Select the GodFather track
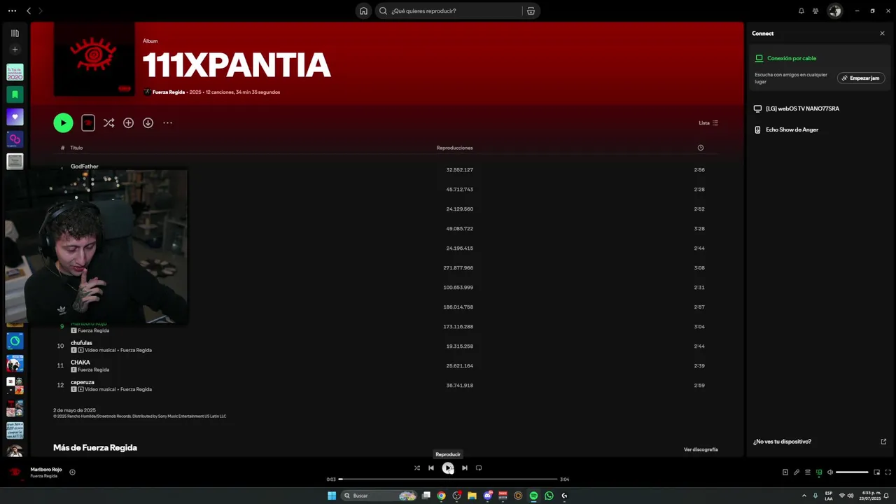This screenshot has height=504, width=896. [85, 167]
